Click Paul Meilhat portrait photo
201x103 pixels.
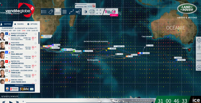pyautogui.click(x=2, y=55)
